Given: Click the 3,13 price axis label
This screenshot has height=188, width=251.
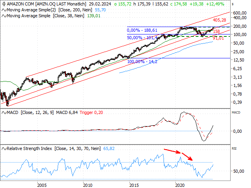Looking at the screenshot, I should [x=237, y=77].
